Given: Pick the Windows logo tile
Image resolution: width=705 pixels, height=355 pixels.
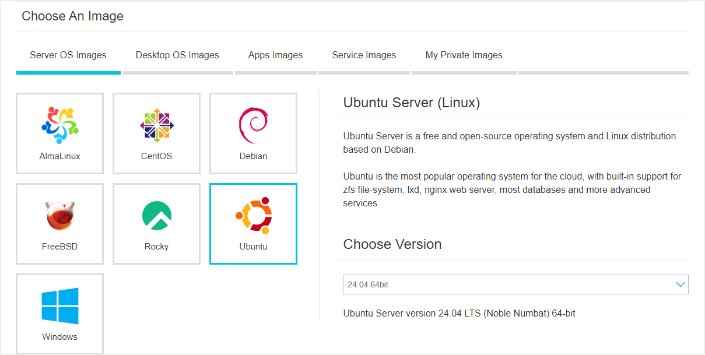Looking at the screenshot, I should coord(60,314).
